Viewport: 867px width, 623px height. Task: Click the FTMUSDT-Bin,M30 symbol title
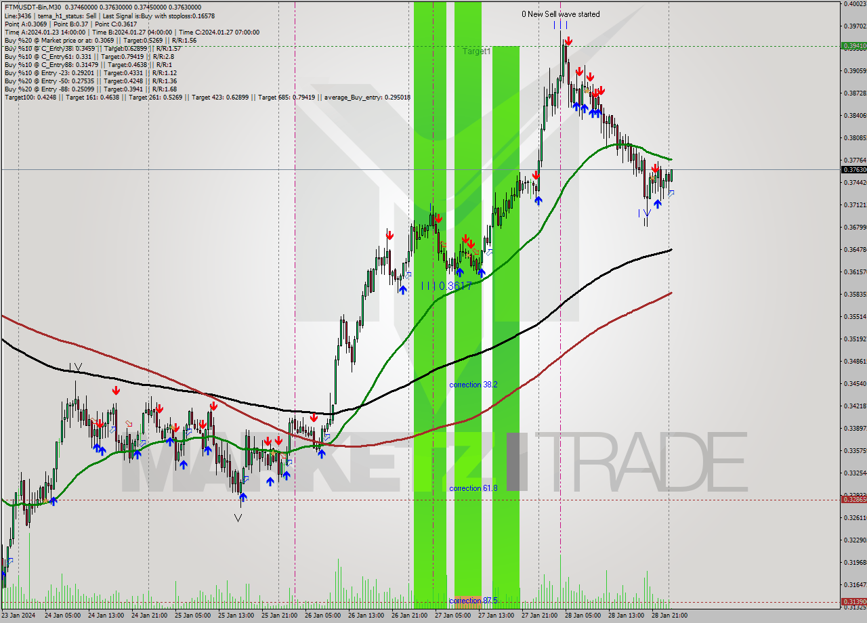pos(33,7)
